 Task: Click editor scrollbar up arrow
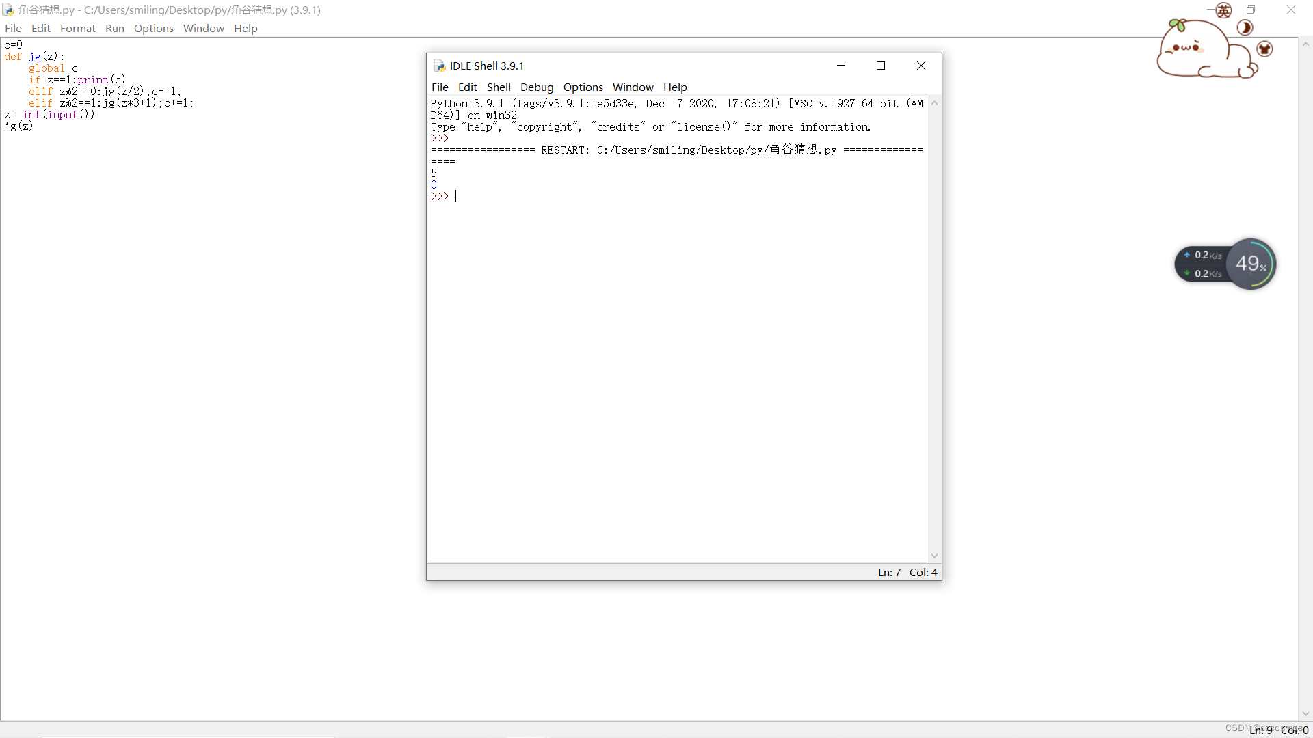(1305, 44)
